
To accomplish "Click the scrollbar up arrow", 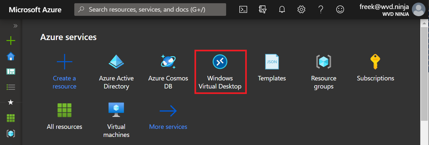I will 424,23.
